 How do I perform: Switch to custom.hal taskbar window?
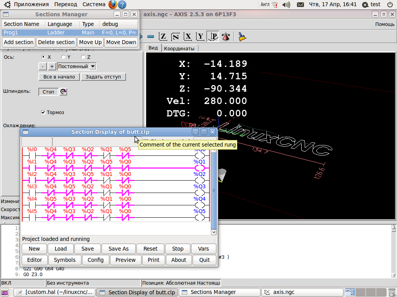(55, 292)
